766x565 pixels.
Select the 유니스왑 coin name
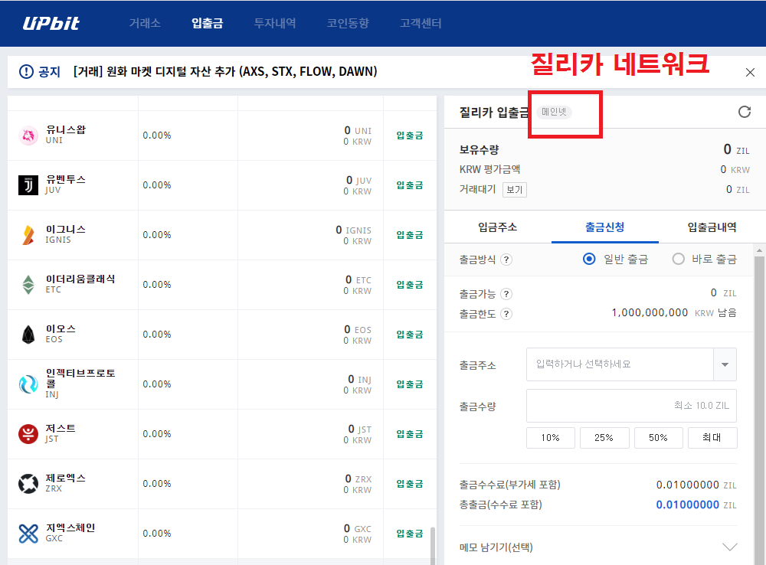pos(66,129)
